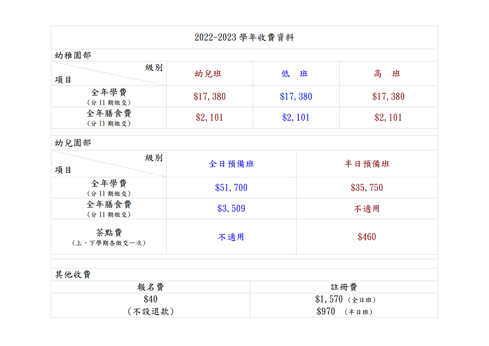The width and height of the screenshot is (489, 346).
Task: Click the title '2022-2023 學年收費資料'
Action: 244,37
